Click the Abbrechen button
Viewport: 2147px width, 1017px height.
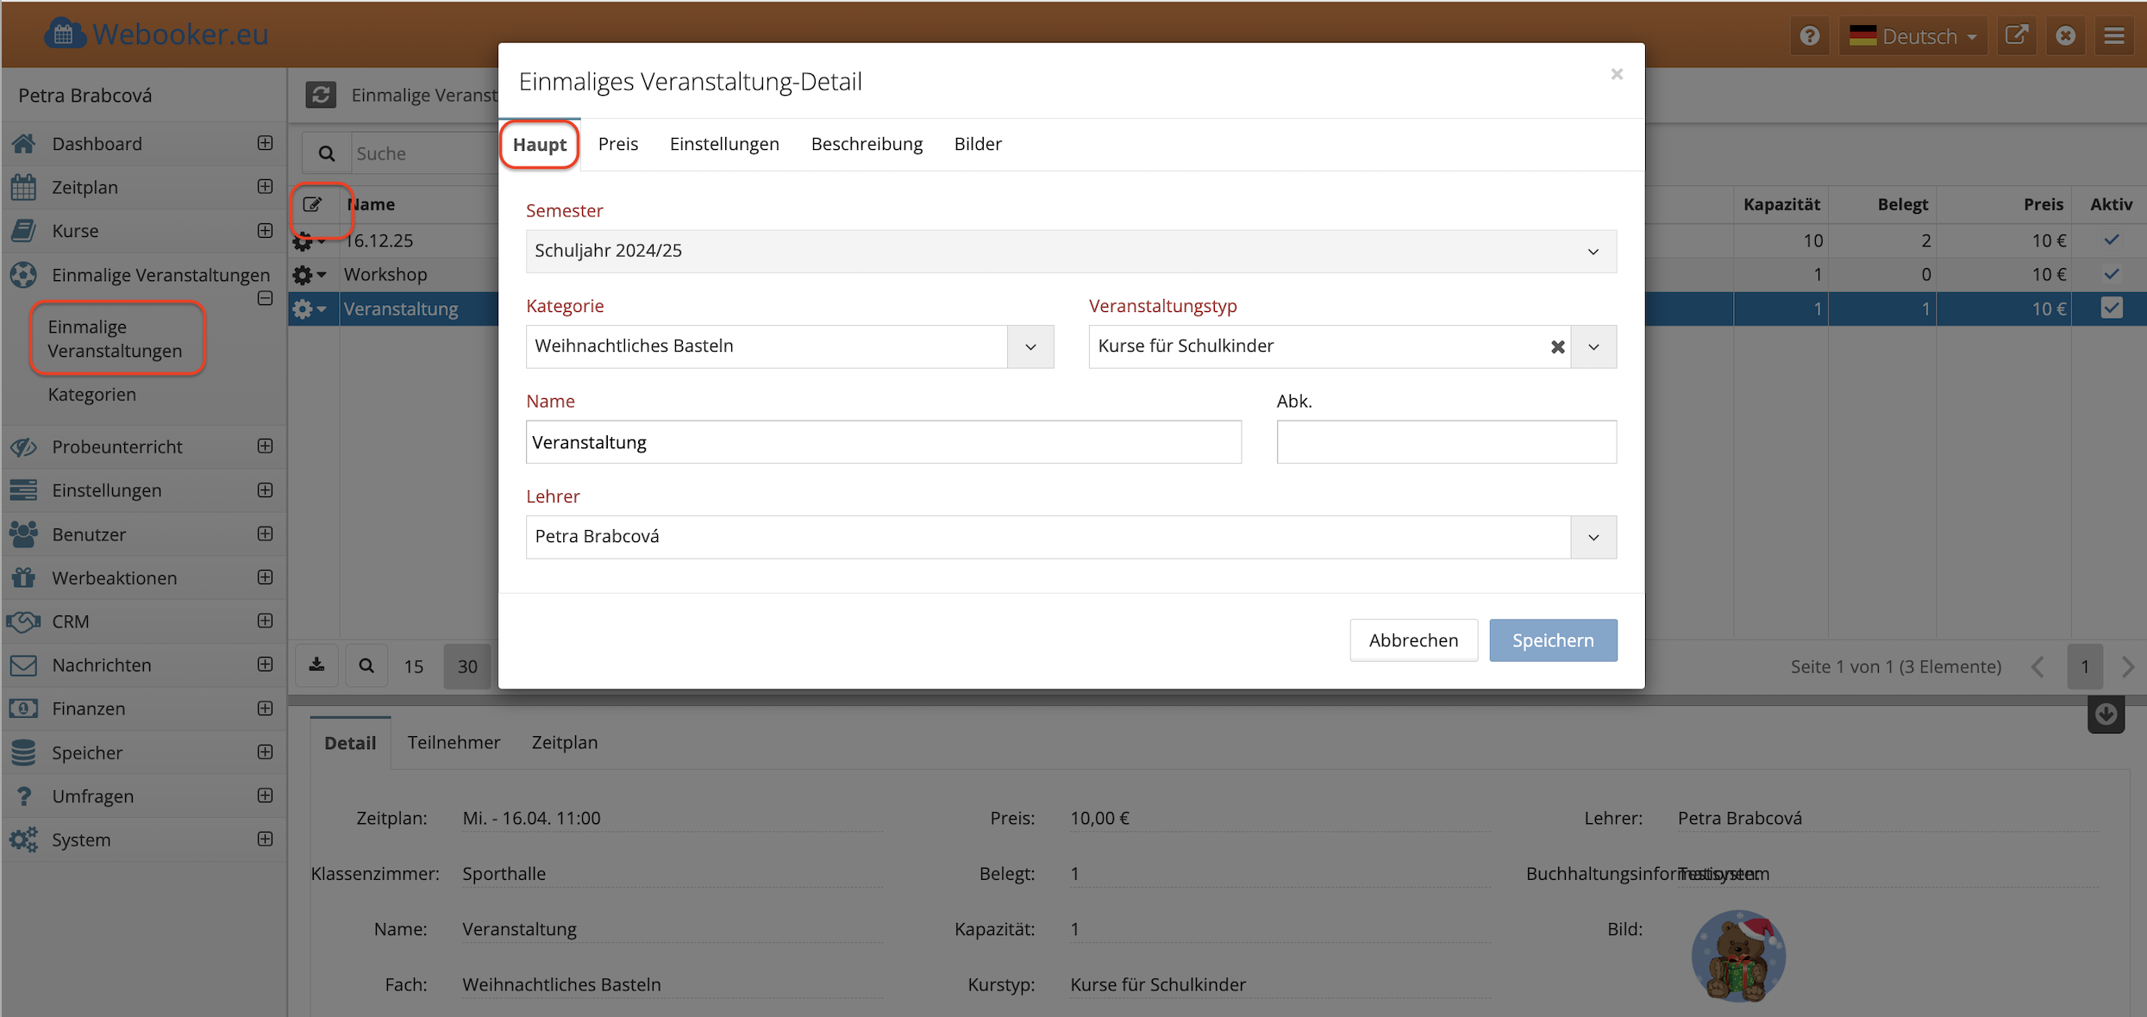tap(1413, 640)
